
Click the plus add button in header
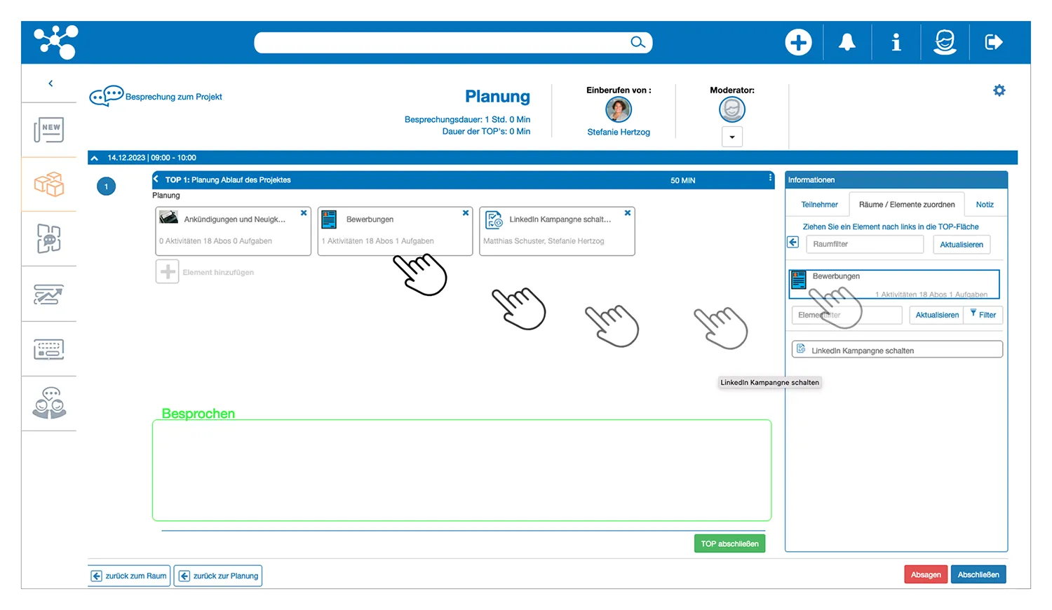click(x=798, y=42)
